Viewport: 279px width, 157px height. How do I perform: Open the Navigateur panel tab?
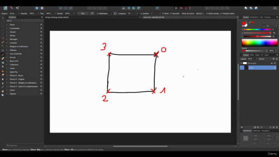pos(265,131)
